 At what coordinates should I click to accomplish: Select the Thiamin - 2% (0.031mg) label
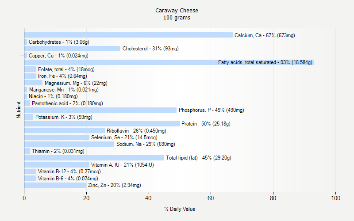(58, 151)
